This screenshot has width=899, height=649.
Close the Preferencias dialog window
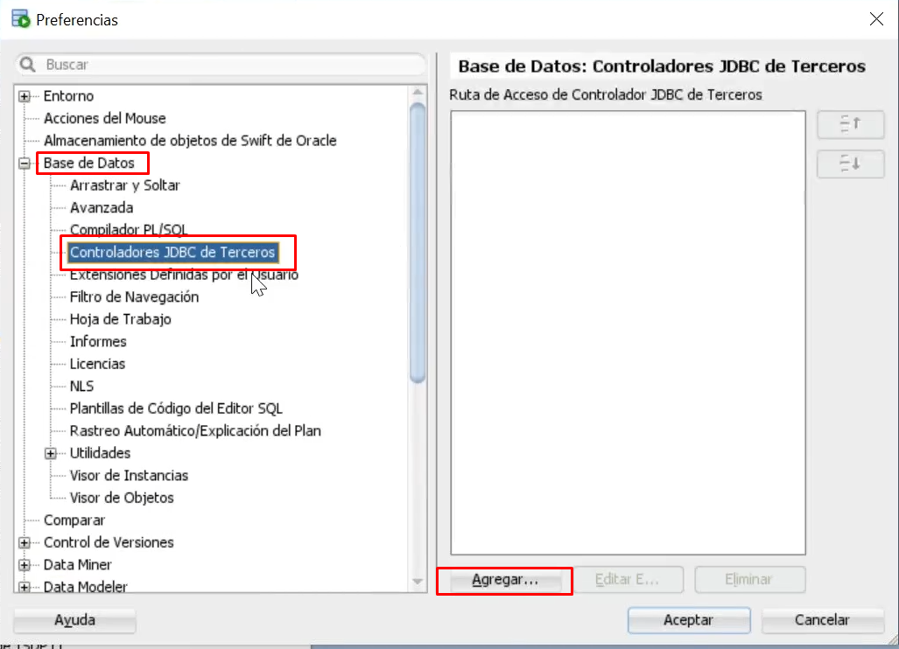pyautogui.click(x=874, y=18)
